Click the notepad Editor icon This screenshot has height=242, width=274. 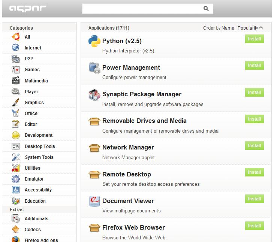pos(16,124)
